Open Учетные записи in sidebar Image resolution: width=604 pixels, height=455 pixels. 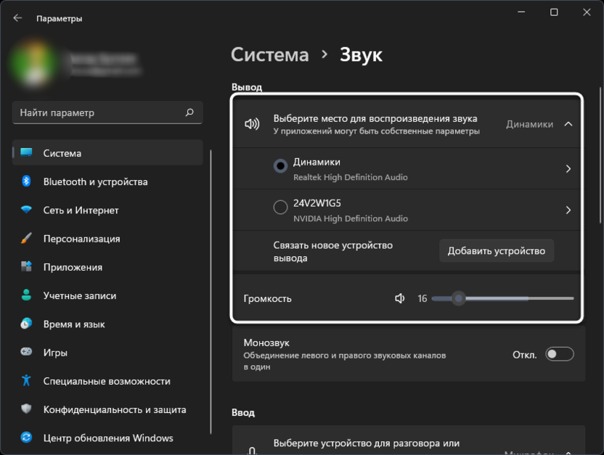79,295
